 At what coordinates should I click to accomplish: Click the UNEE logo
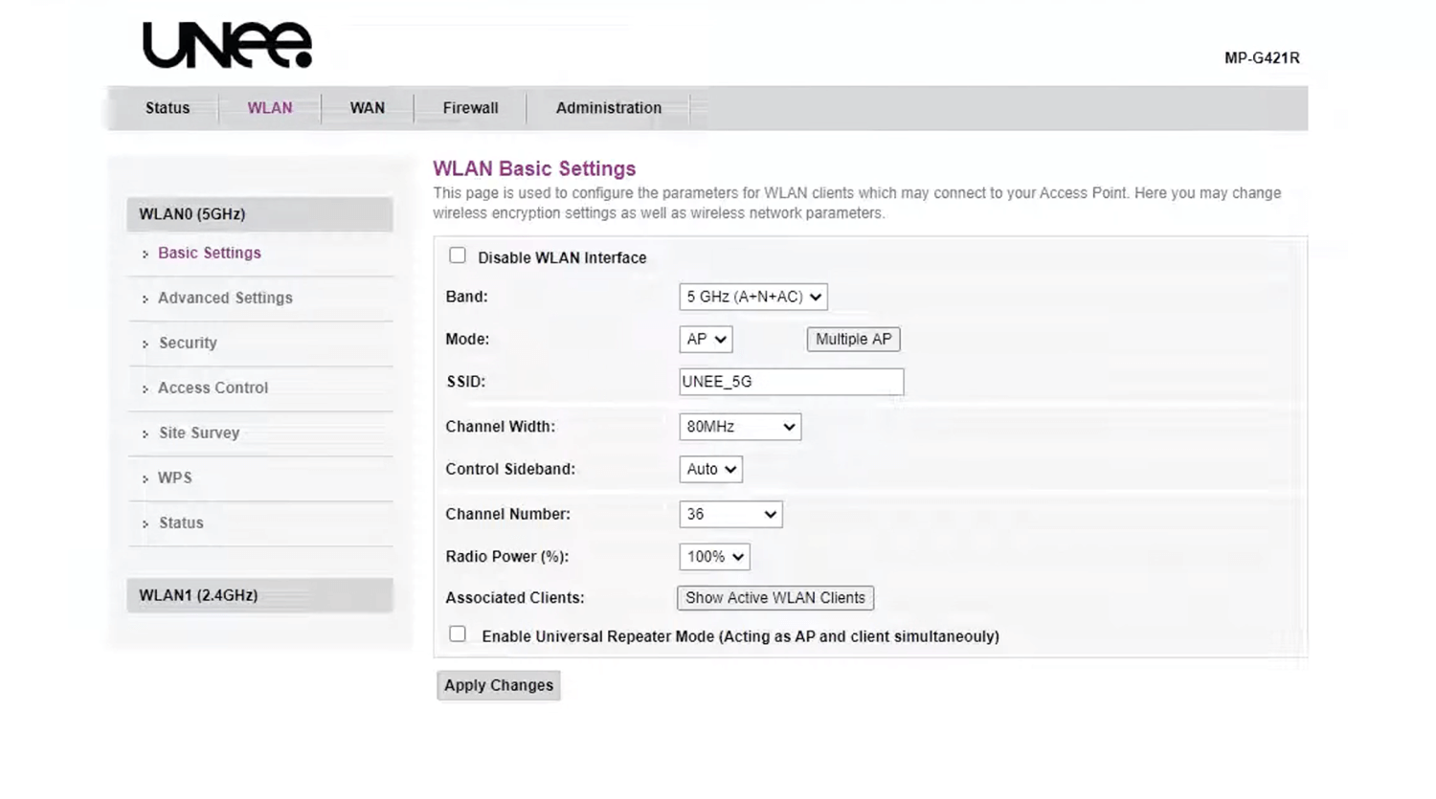pyautogui.click(x=227, y=45)
